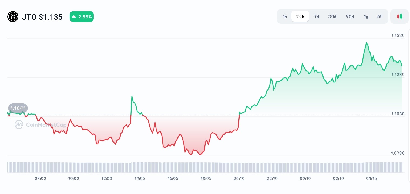410x194 pixels.
Task: Click the 14:05 time axis label
Action: (x=140, y=178)
